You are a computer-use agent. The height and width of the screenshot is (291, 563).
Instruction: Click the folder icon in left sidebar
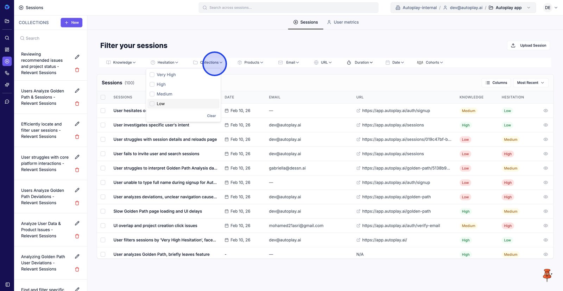(x=7, y=21)
